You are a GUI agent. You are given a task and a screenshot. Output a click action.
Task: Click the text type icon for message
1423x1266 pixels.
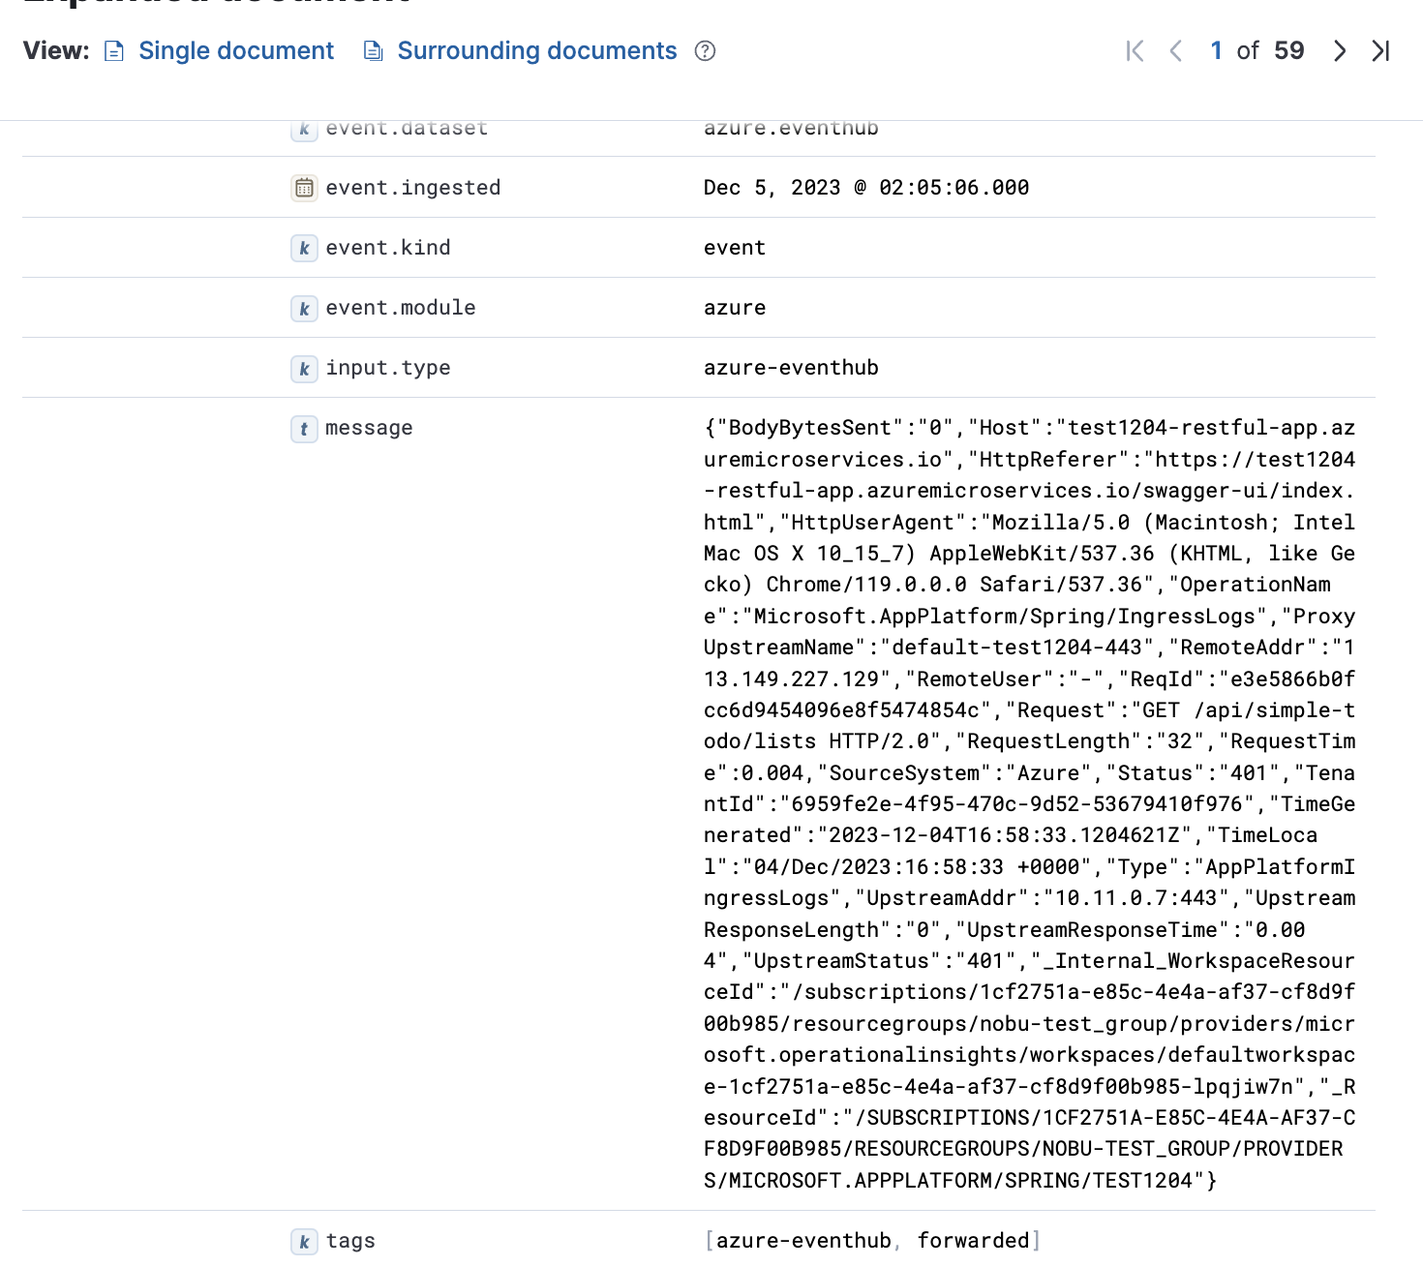click(x=304, y=428)
